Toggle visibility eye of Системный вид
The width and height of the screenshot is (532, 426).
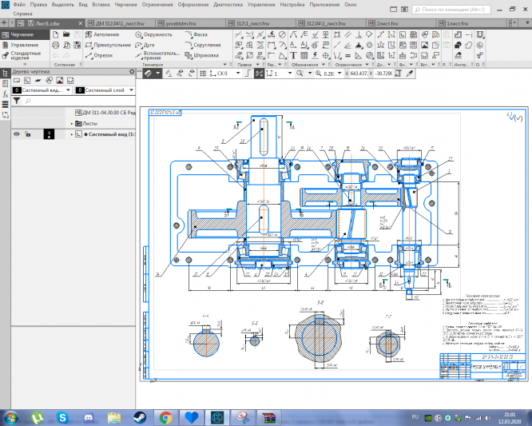16,134
